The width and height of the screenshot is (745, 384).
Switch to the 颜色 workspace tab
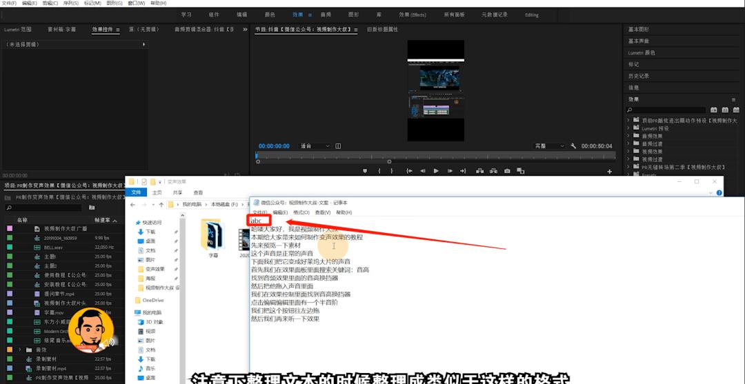tap(270, 14)
